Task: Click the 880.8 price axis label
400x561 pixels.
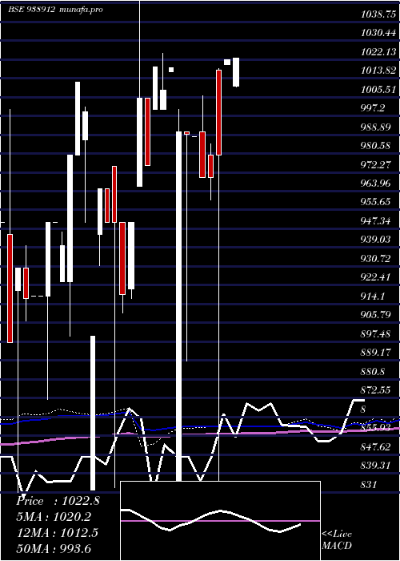Action: (374, 371)
